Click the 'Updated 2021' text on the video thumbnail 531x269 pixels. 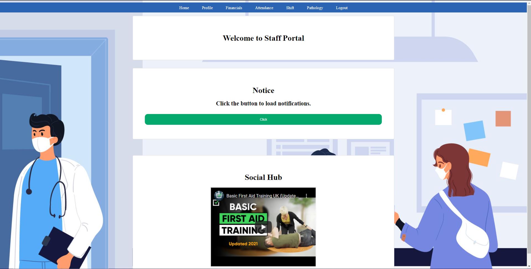[x=243, y=244]
